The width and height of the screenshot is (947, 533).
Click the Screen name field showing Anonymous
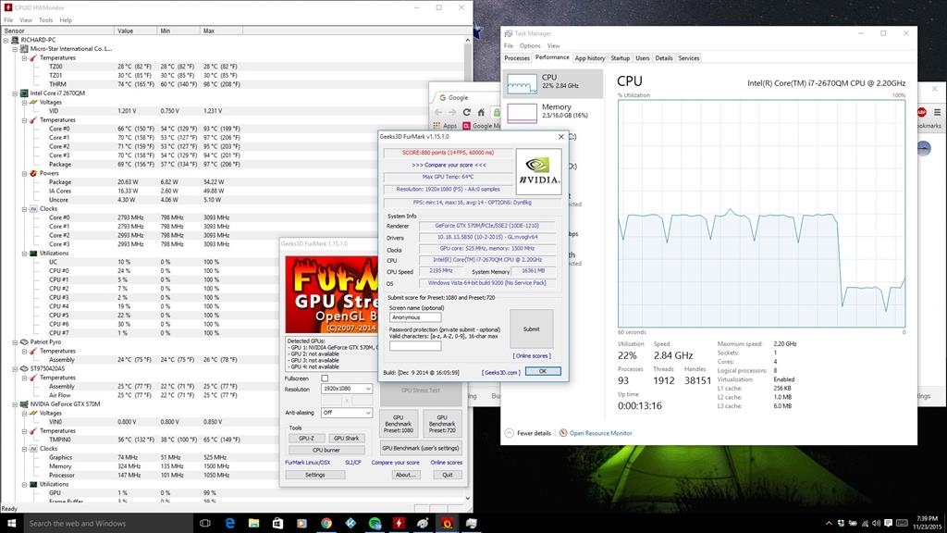415,317
